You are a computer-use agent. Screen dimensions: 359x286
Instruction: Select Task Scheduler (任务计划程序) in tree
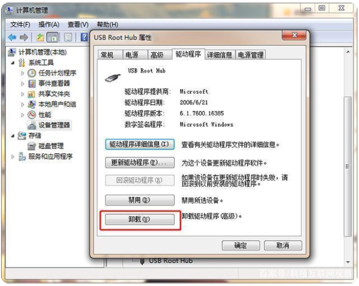coord(57,73)
